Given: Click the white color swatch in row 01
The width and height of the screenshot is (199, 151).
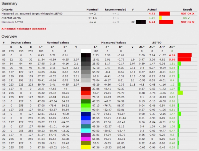Looking at the screenshot, I should click(90, 51).
